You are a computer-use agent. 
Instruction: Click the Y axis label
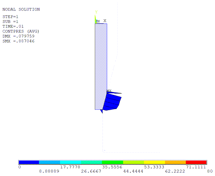[96, 12]
